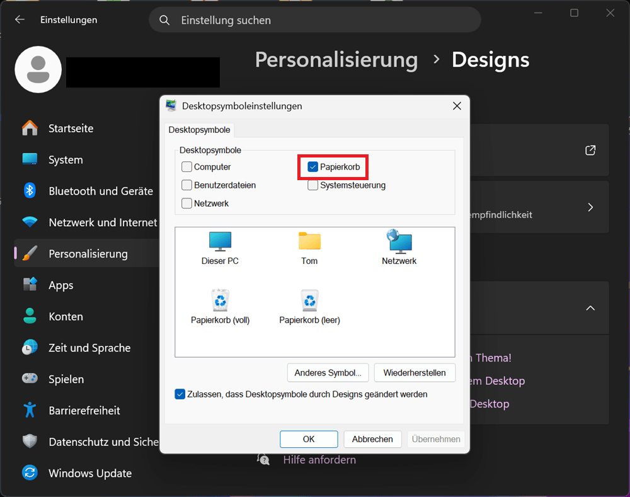Toggle allowing designs to change desktop icons
630x497 pixels.
pos(180,394)
